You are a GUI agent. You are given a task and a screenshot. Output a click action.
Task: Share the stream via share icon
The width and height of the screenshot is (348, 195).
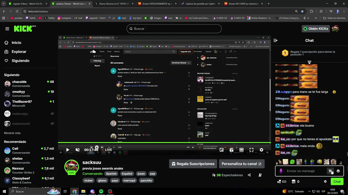tap(249, 175)
